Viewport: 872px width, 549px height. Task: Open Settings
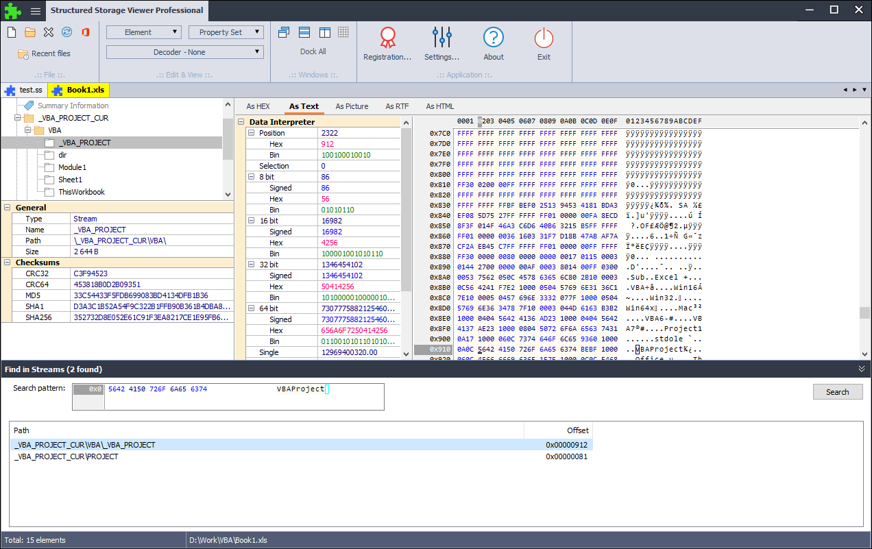point(442,44)
